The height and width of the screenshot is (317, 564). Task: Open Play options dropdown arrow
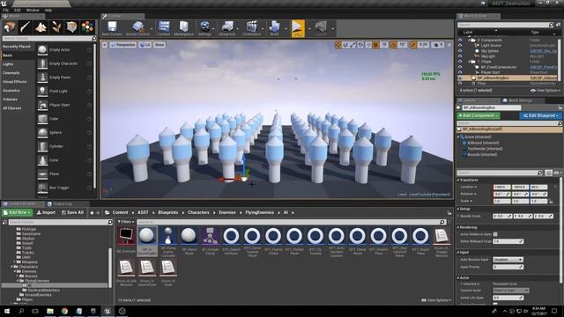309,29
